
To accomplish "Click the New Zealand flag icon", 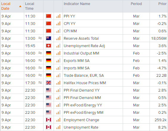I will (49, 38).
